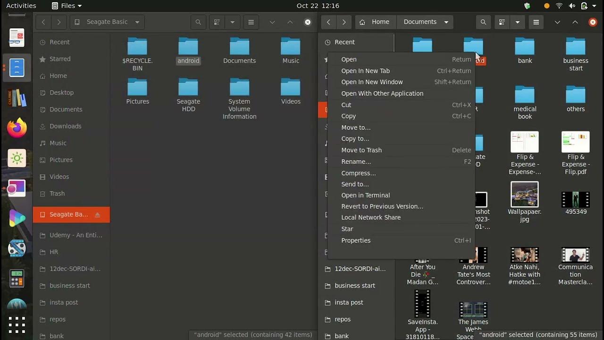
Task: Select the Videos folder in Seagate Basic
Action: pos(291,91)
